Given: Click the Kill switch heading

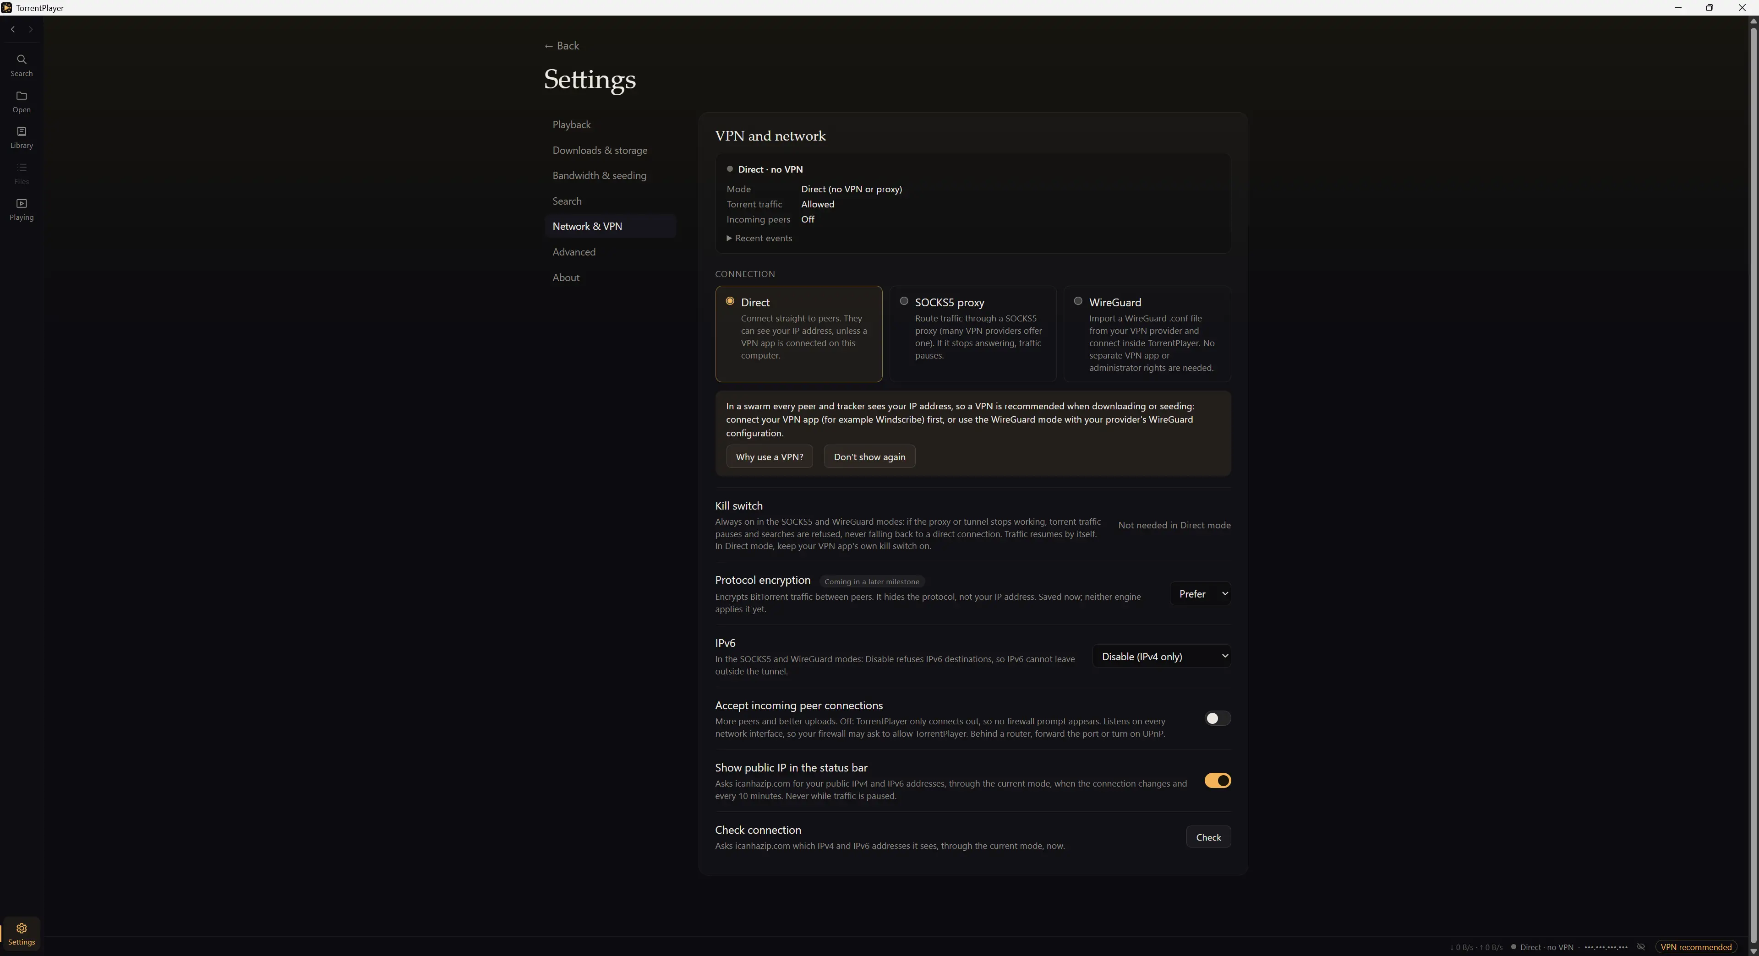Looking at the screenshot, I should [x=738, y=505].
